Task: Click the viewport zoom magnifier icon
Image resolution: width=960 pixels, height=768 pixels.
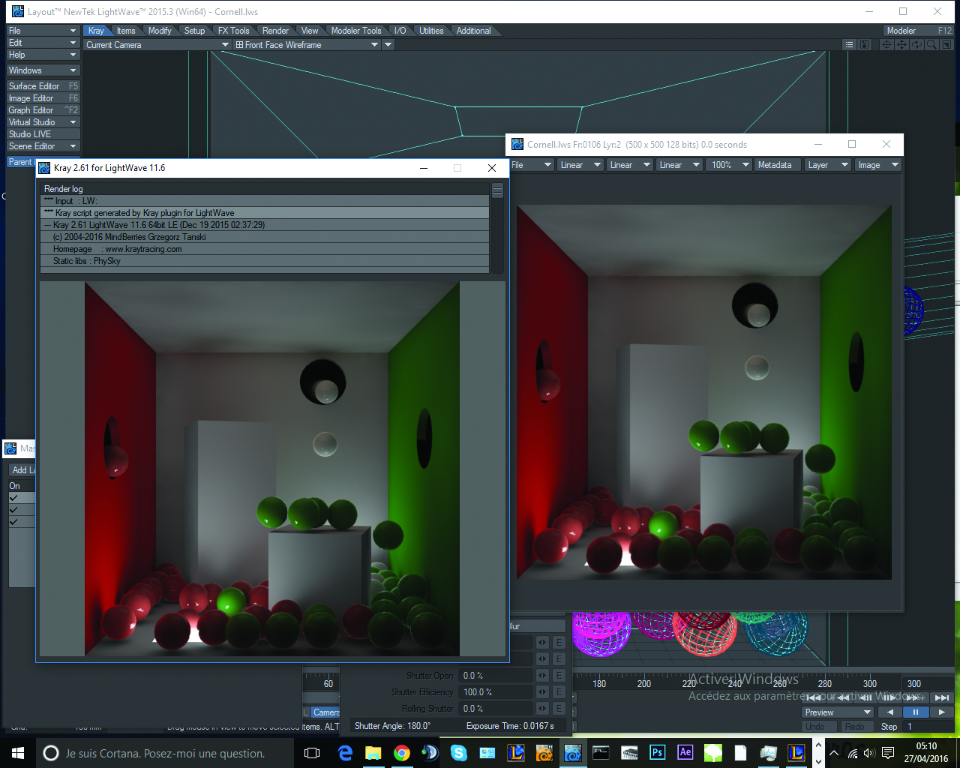Action: tap(931, 45)
